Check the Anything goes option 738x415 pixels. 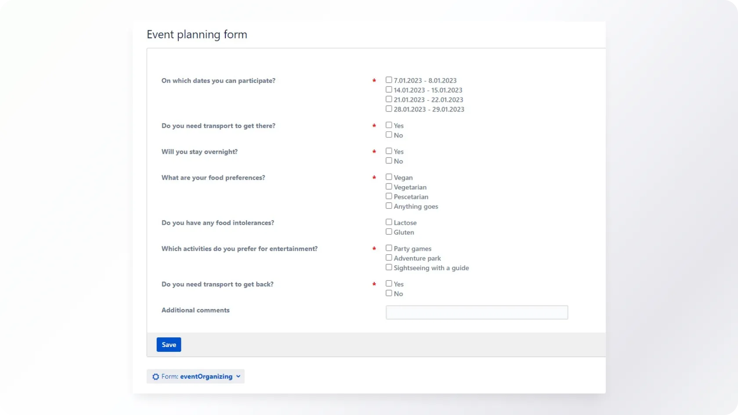389,206
